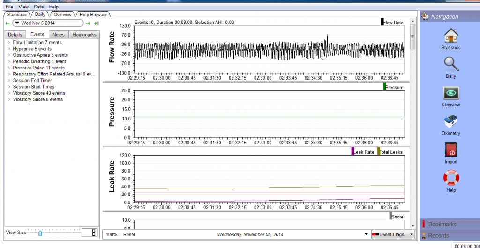Click the gray Snore legend marker
Image resolution: width=480 pixels, height=248 pixels.
[x=390, y=216]
